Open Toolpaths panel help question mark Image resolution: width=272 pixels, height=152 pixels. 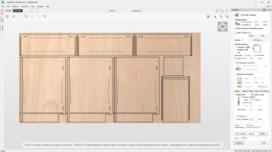(267, 10)
